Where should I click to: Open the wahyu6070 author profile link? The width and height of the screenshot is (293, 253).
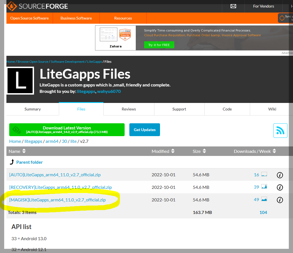[x=109, y=91]
